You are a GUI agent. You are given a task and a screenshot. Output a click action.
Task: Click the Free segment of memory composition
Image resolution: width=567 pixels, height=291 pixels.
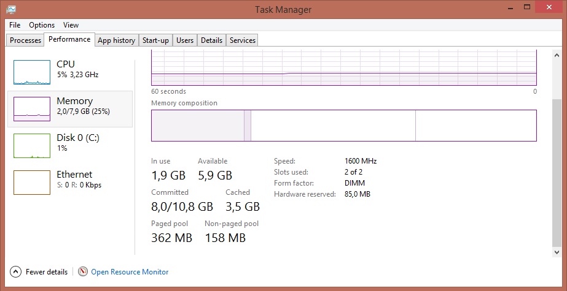[476, 126]
